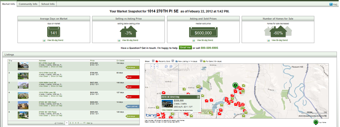Viewport: 340px width, 127px height.
Task: Zoom out on the map
Action: tap(167, 66)
